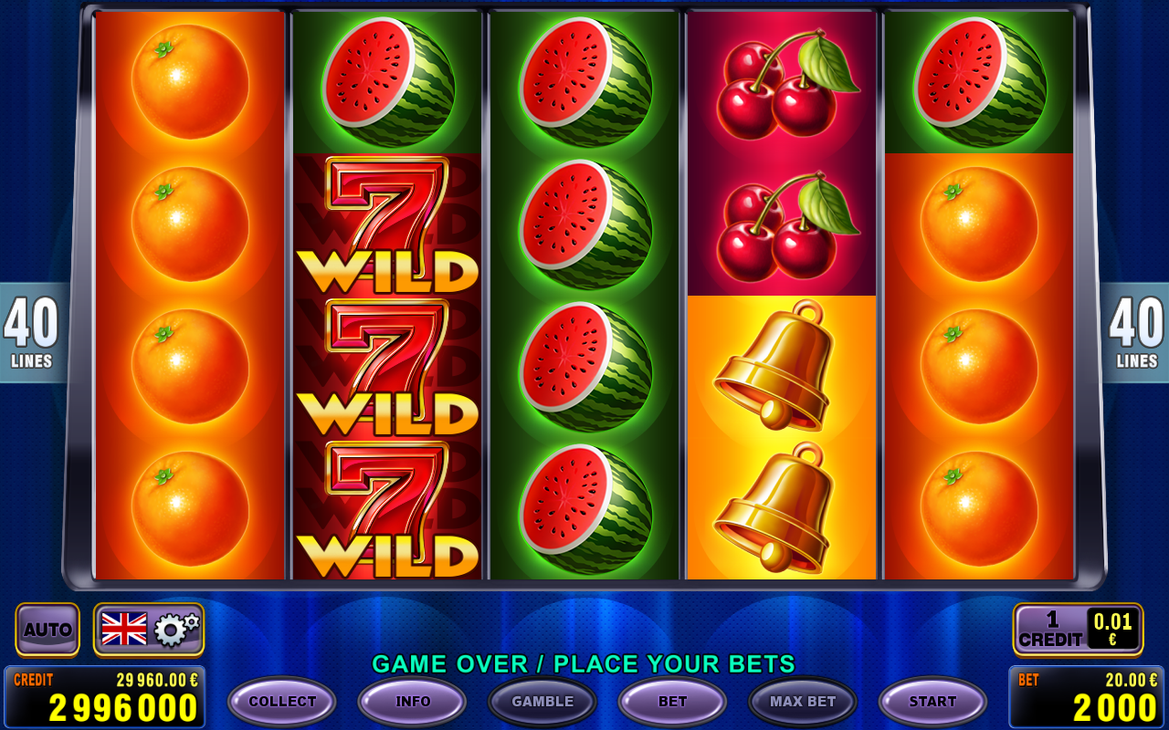This screenshot has height=730, width=1169.
Task: Click the upper cherries symbol
Action: point(782,82)
